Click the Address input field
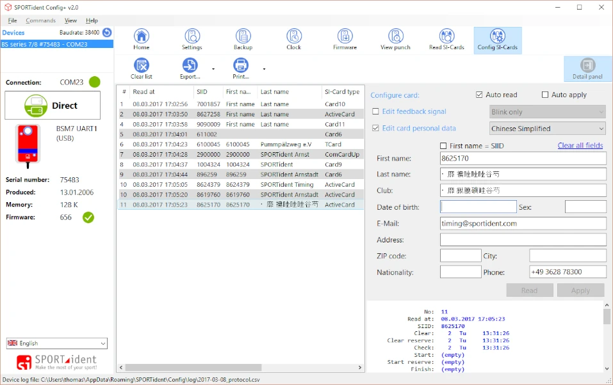 523,240
